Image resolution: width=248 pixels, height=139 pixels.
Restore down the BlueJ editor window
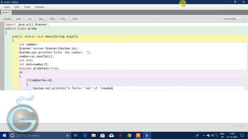(x=235, y=2)
